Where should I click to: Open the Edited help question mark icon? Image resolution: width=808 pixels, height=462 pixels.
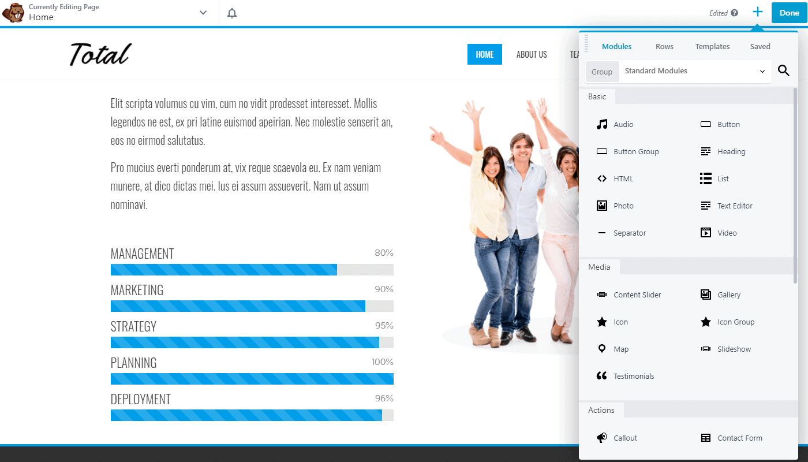coord(734,13)
